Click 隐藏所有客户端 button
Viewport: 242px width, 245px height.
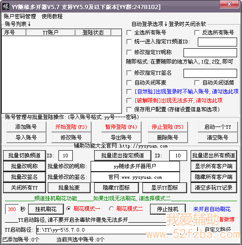214,177
